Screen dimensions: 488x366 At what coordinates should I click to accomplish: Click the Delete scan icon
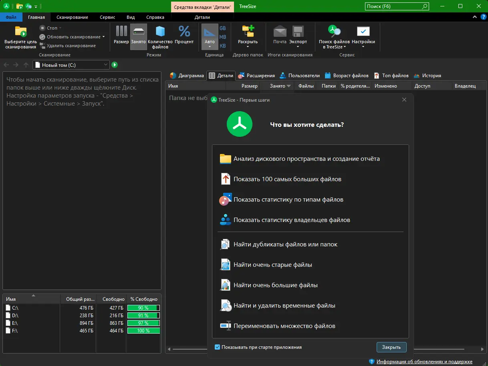pos(42,46)
